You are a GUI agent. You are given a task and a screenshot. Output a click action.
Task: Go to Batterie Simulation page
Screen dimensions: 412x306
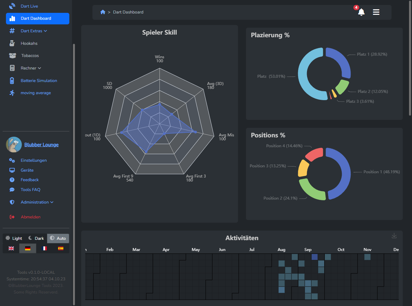pos(39,81)
